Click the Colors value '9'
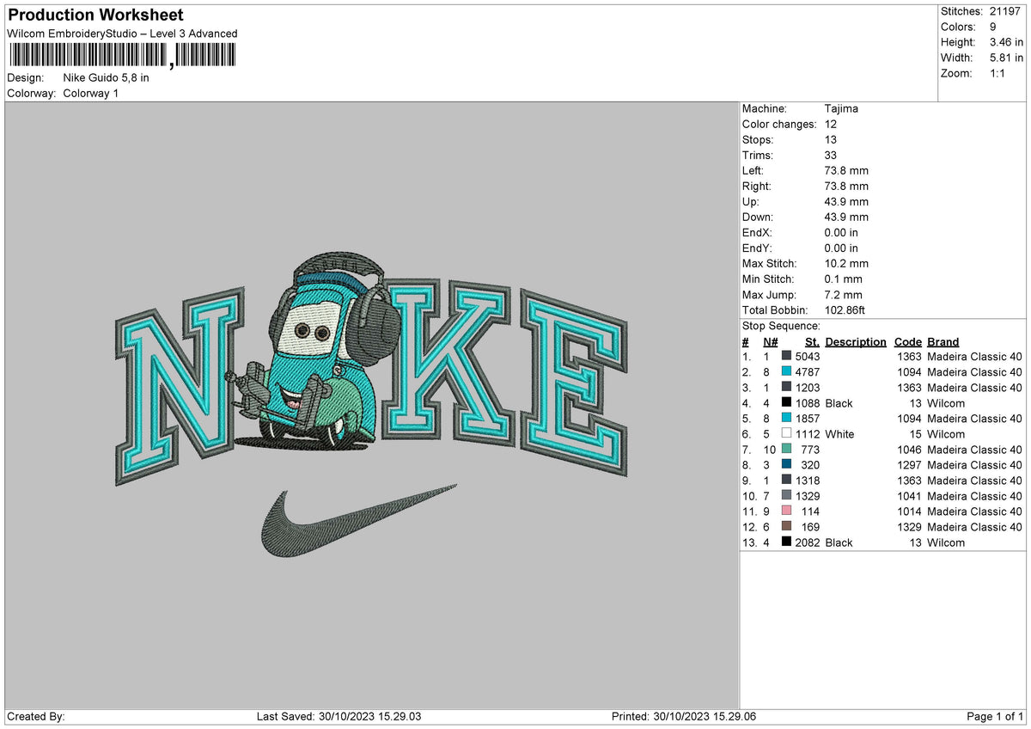Screen dimensions: 1031x729 tap(992, 27)
